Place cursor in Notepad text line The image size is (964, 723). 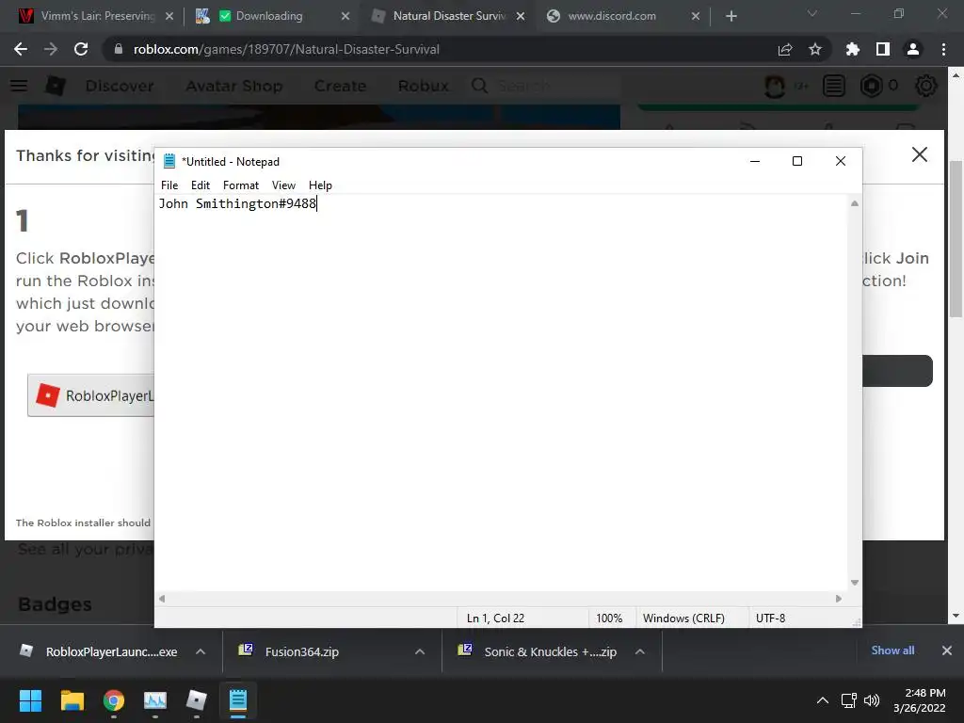point(237,203)
